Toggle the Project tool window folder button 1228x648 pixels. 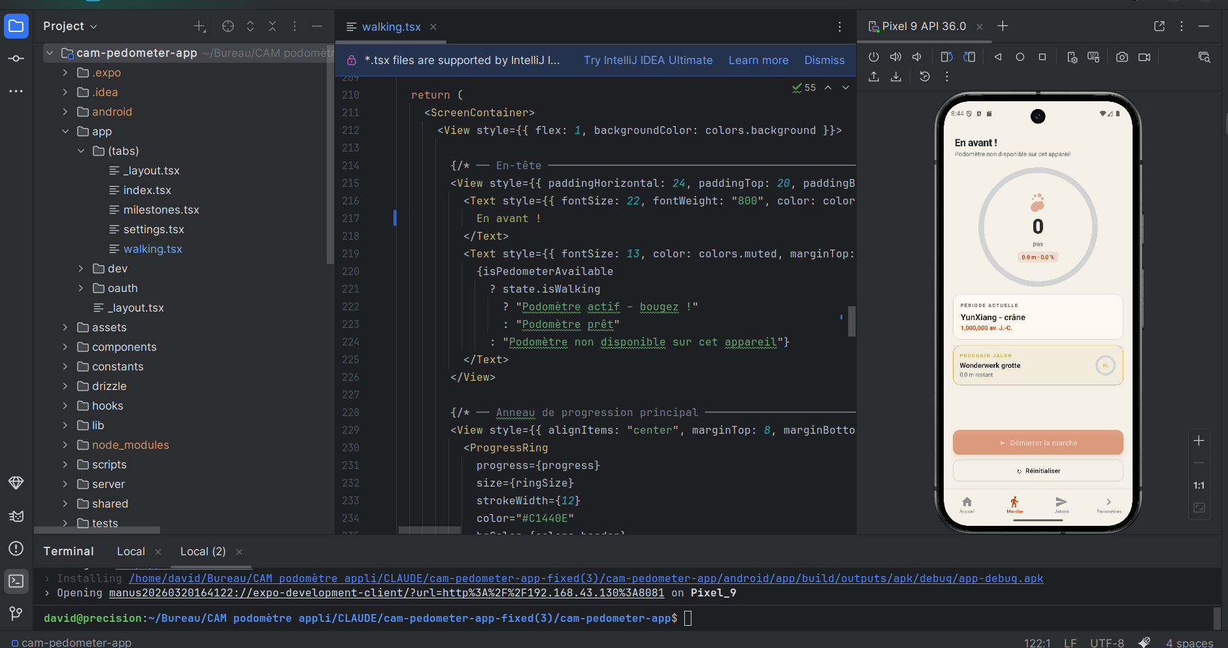pyautogui.click(x=16, y=26)
